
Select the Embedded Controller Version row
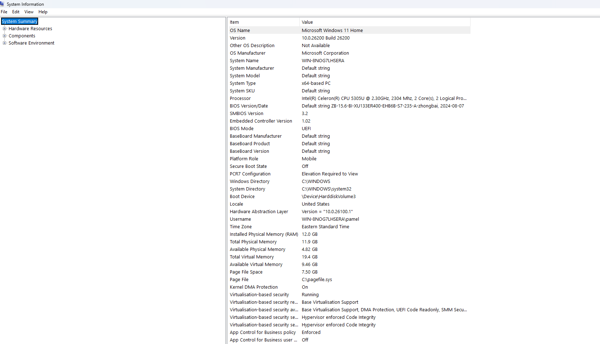(x=349, y=121)
